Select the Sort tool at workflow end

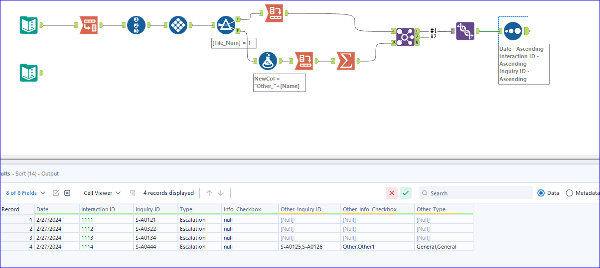513,31
